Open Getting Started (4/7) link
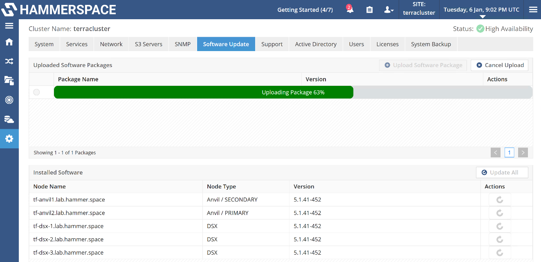The width and height of the screenshot is (541, 262). coord(305,9)
